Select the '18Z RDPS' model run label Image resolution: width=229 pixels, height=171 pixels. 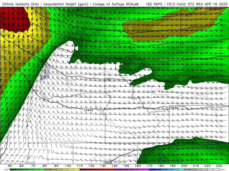[x=154, y=4]
